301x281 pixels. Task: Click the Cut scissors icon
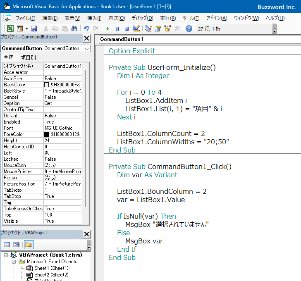45,29
